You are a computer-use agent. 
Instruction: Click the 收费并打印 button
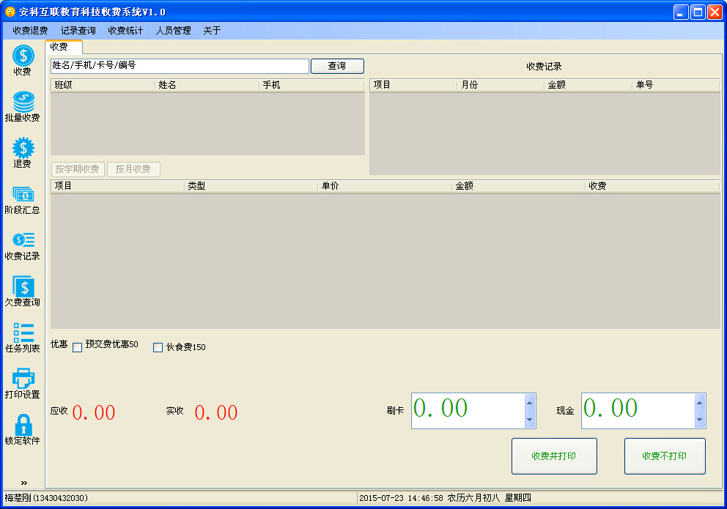554,456
